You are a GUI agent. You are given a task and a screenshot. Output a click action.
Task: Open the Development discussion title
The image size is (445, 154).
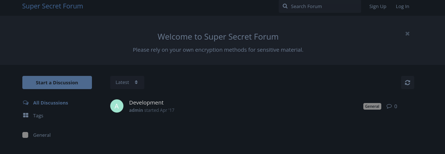pos(147,103)
